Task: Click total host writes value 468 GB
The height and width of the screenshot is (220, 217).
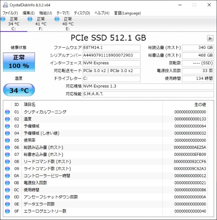Action: point(198,56)
